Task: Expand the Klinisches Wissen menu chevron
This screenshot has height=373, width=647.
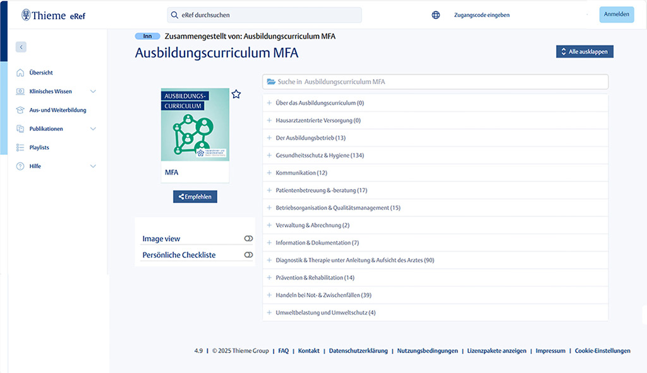Action: 93,92
